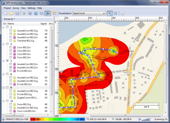Image resolution: width=170 pixels, height=123 pixels.
Task: Stop survey with the gray square icon
Action: pyautogui.click(x=30, y=13)
